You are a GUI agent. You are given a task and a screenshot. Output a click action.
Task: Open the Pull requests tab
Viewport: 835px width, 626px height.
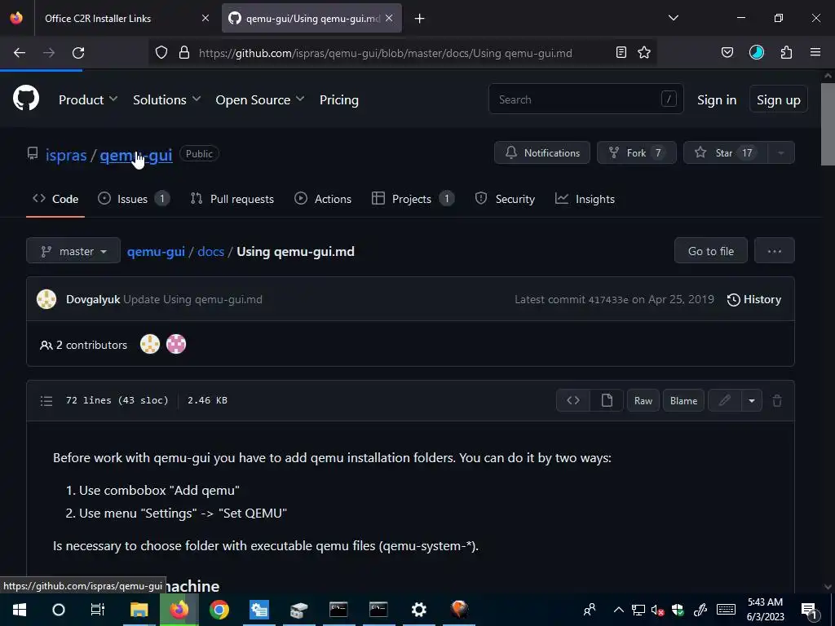tap(232, 199)
